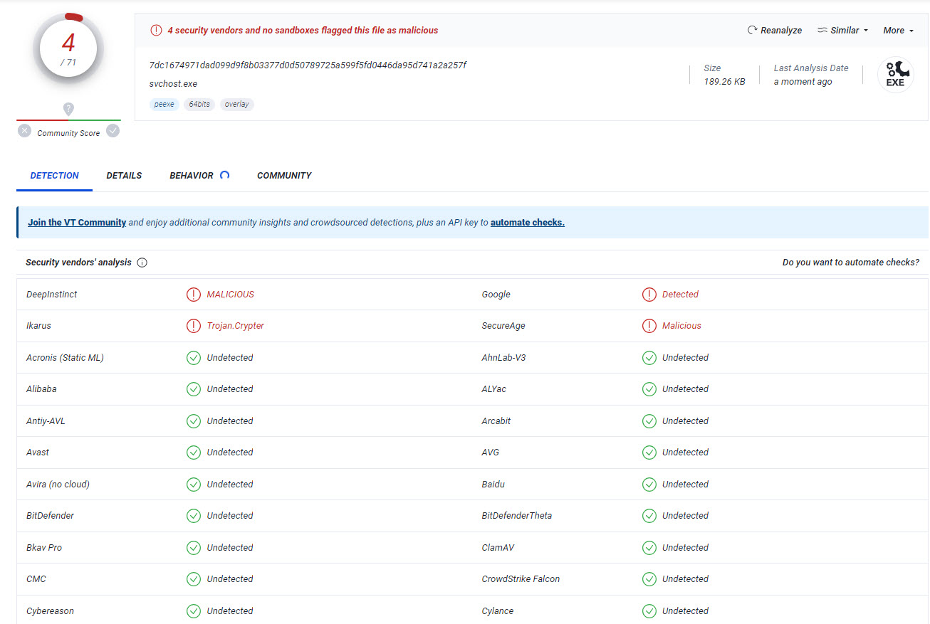This screenshot has width=930, height=624.
Task: Click the Cybereason vendor name
Action: (50, 611)
